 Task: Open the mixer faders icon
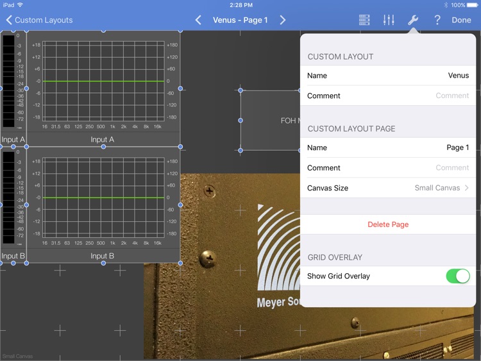tap(389, 20)
